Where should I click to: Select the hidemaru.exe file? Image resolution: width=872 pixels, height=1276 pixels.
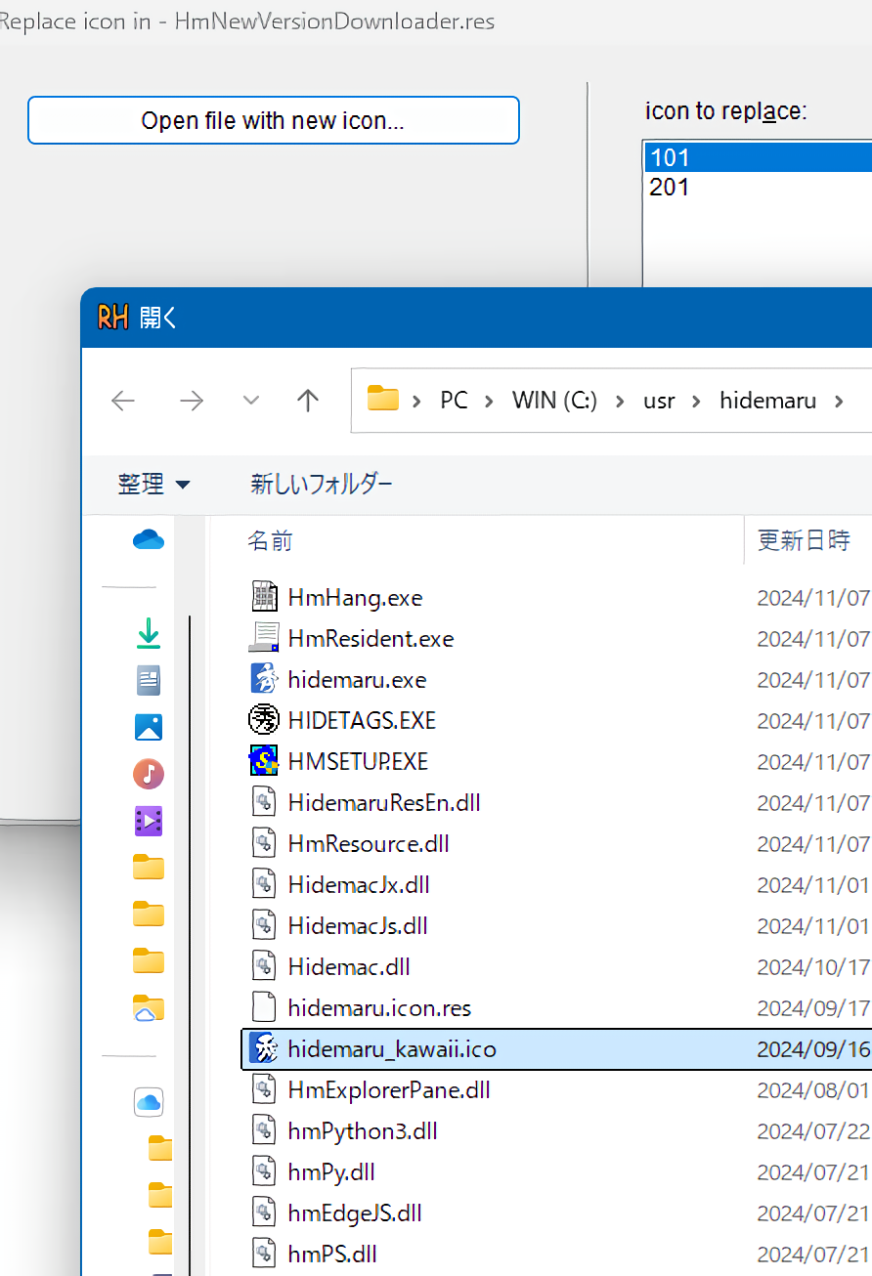(357, 680)
